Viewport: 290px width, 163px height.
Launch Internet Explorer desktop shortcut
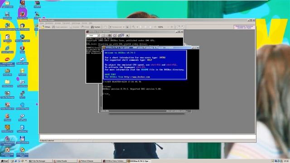click(7, 49)
